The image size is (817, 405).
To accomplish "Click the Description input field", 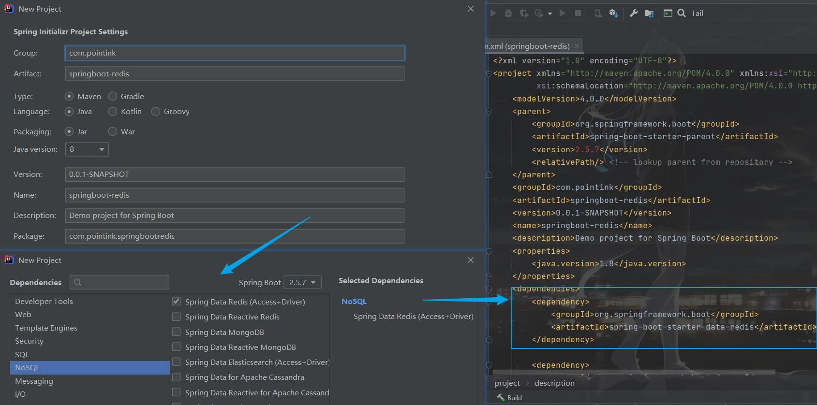I will [x=235, y=216].
